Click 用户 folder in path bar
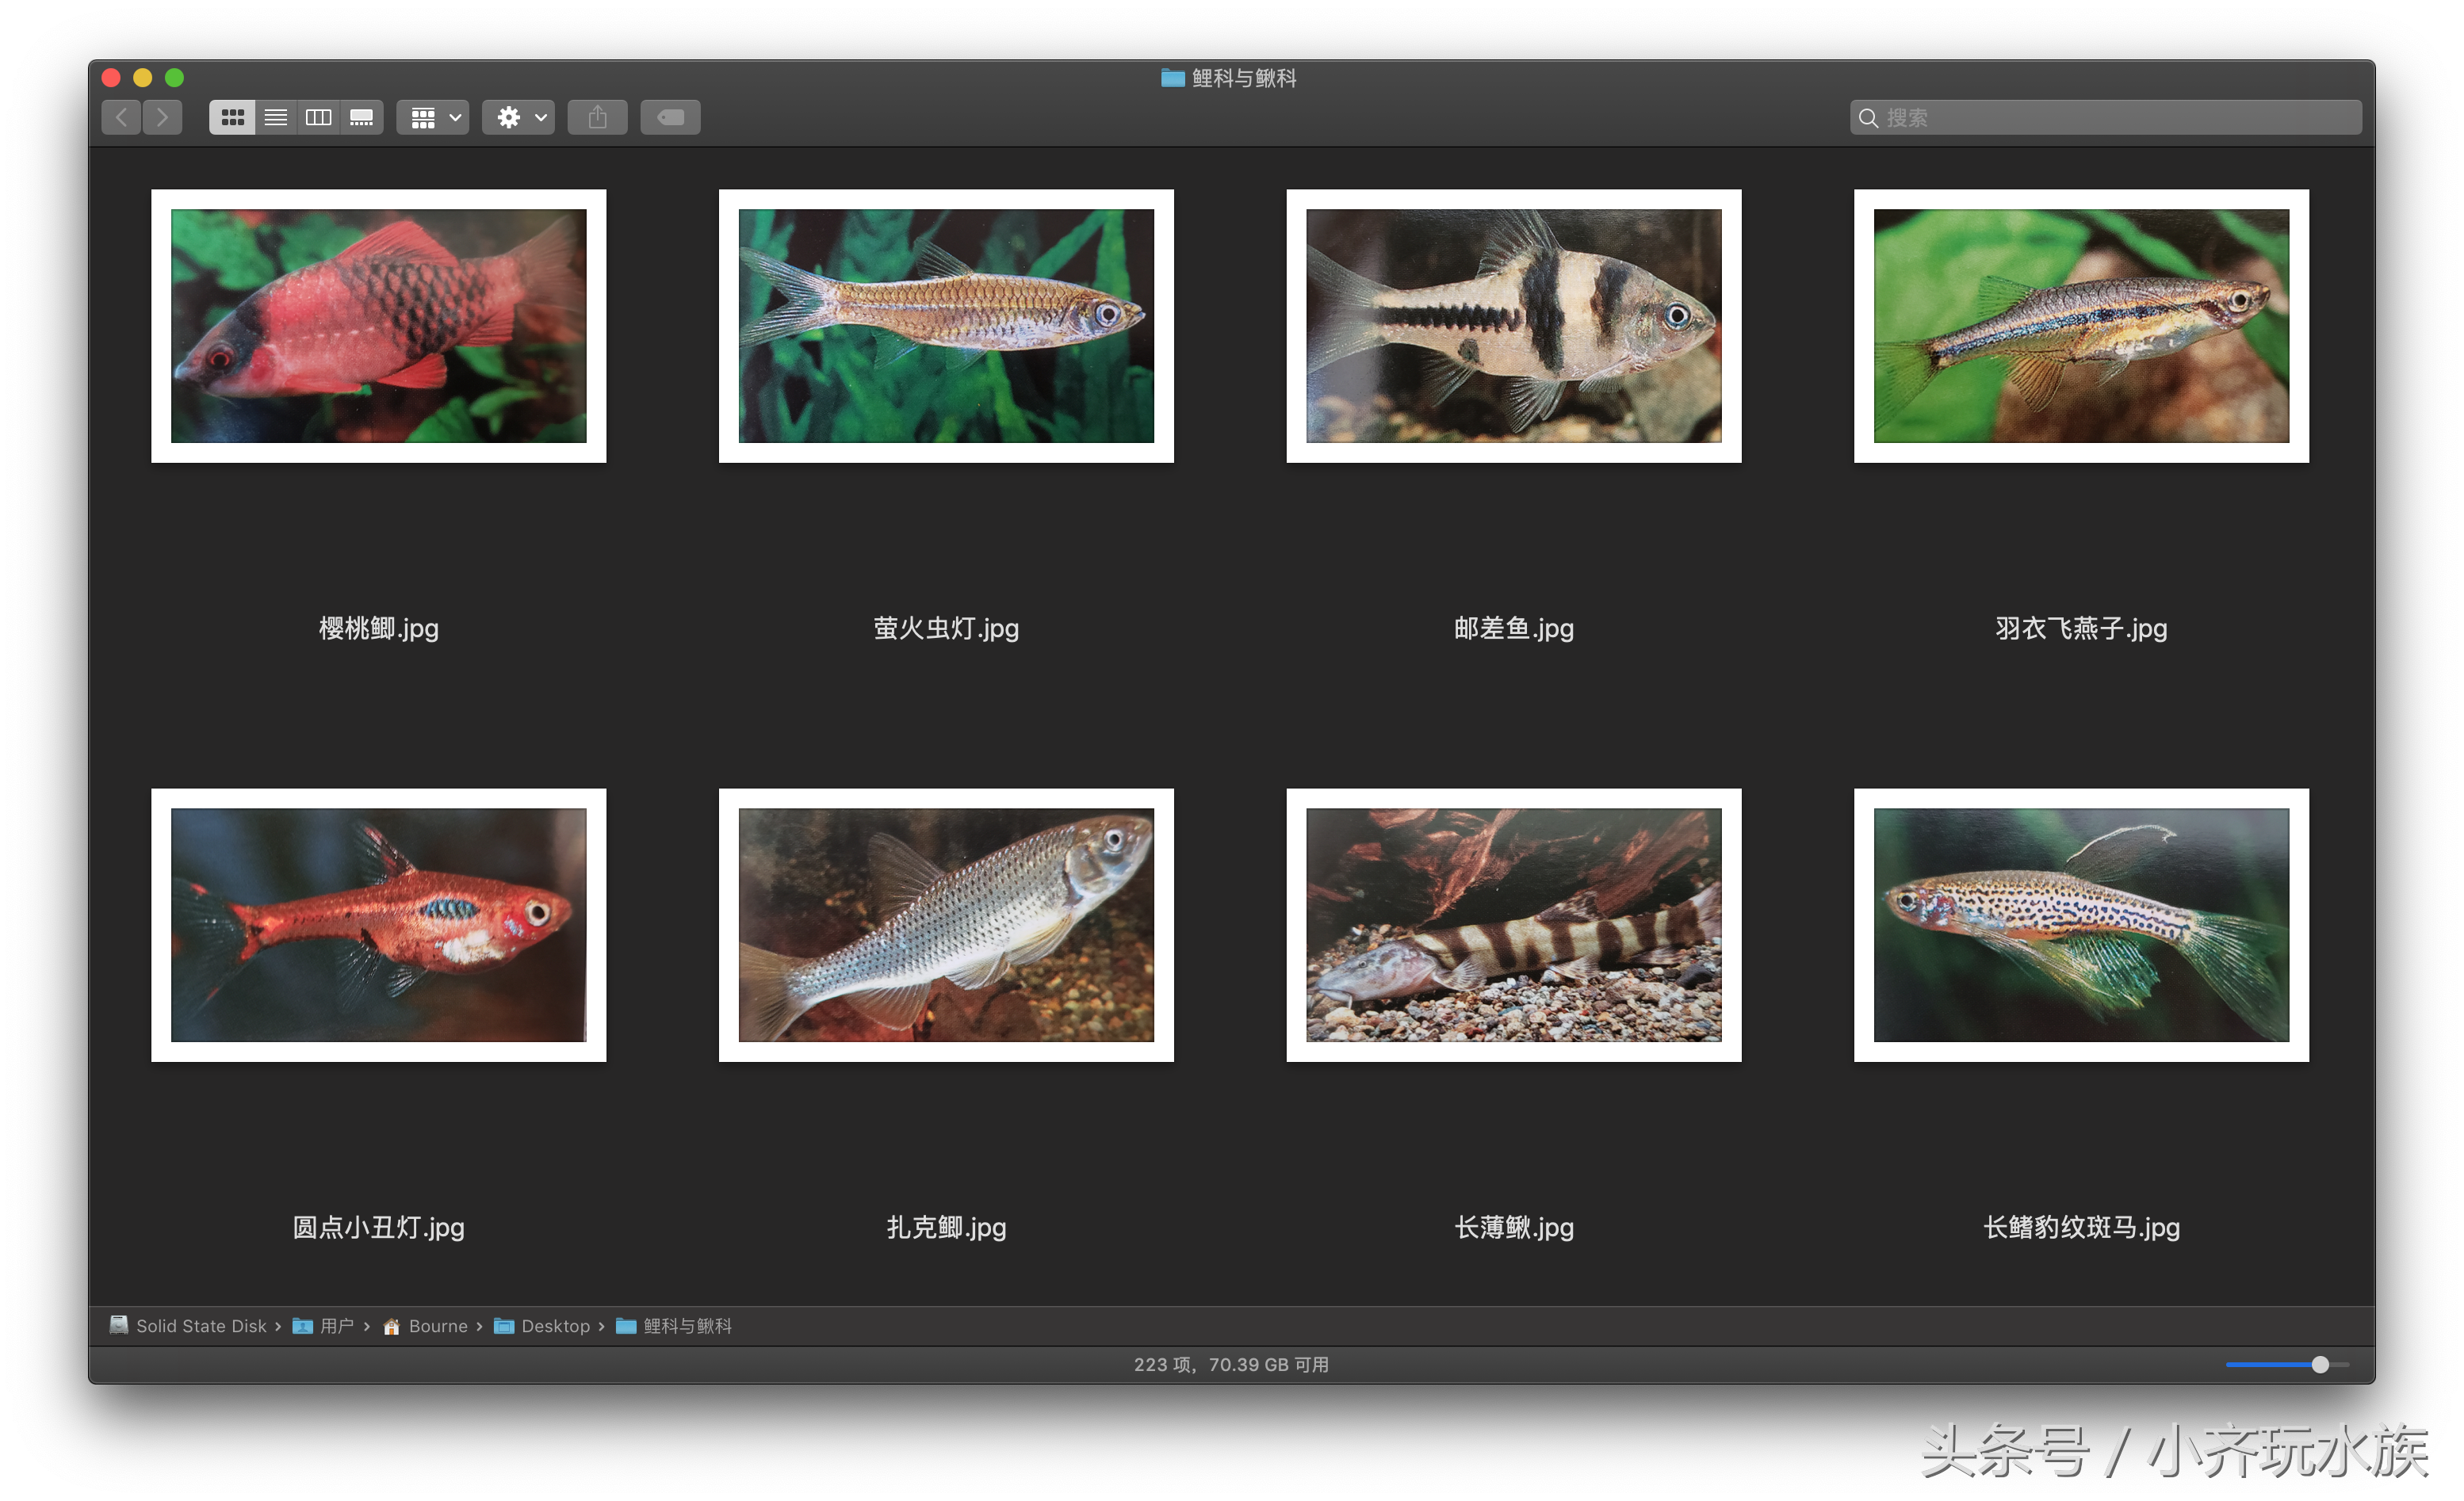2464x1501 pixels. pos(323,1326)
